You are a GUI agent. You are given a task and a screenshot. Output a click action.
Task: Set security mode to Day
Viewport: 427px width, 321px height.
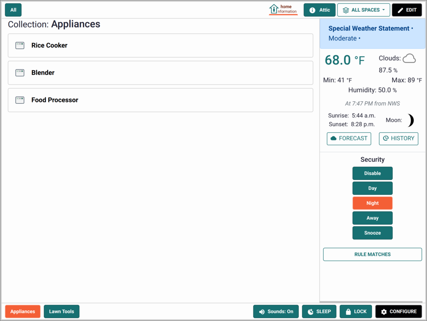373,189
